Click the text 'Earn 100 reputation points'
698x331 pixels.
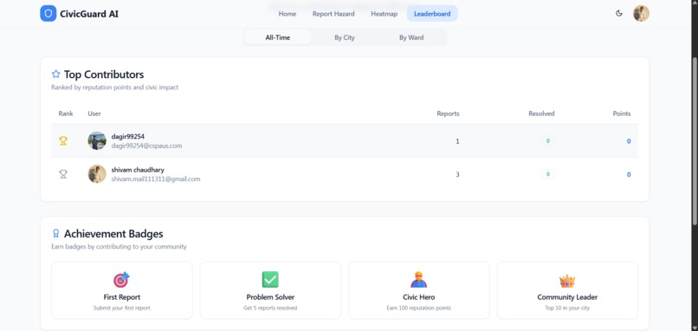418,308
